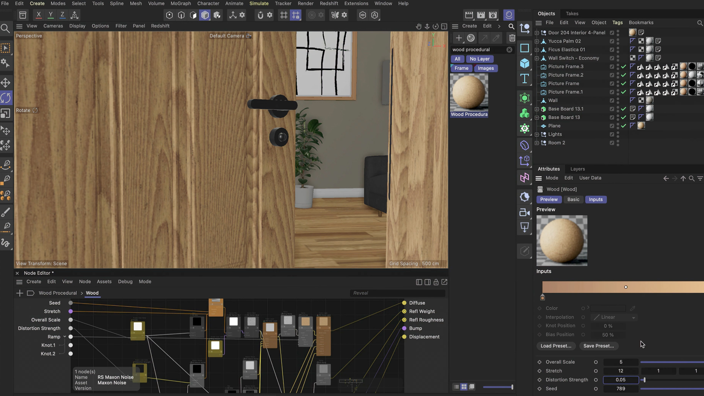This screenshot has height=396, width=704.
Task: Expand the Lights object group
Action: [537, 135]
